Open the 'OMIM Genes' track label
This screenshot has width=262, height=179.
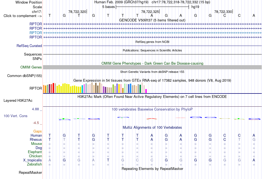pos(31,67)
